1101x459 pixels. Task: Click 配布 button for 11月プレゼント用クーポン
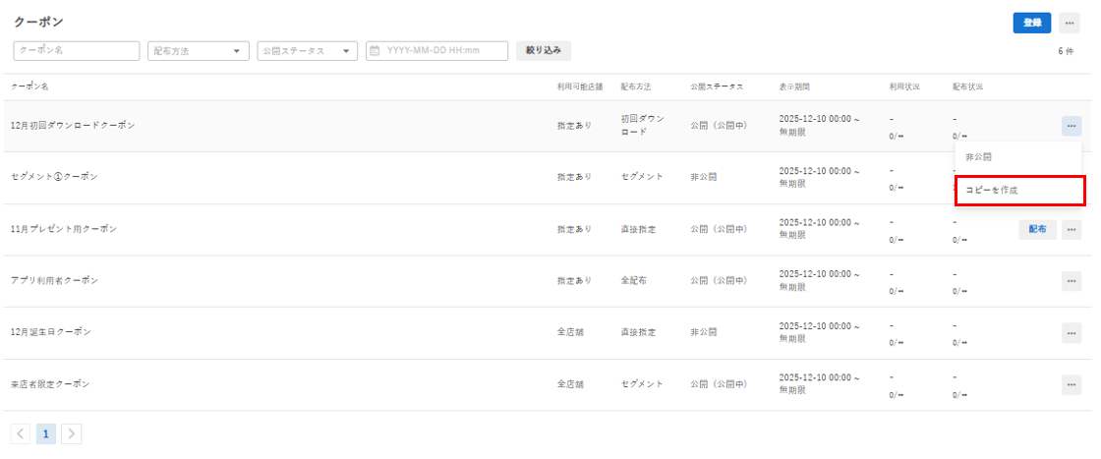[1038, 230]
